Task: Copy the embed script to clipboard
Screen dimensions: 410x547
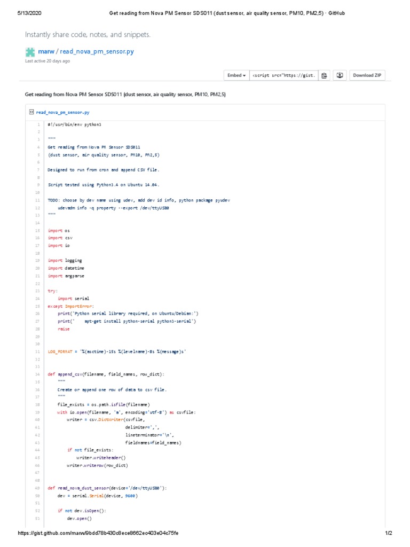Action: tap(324, 75)
